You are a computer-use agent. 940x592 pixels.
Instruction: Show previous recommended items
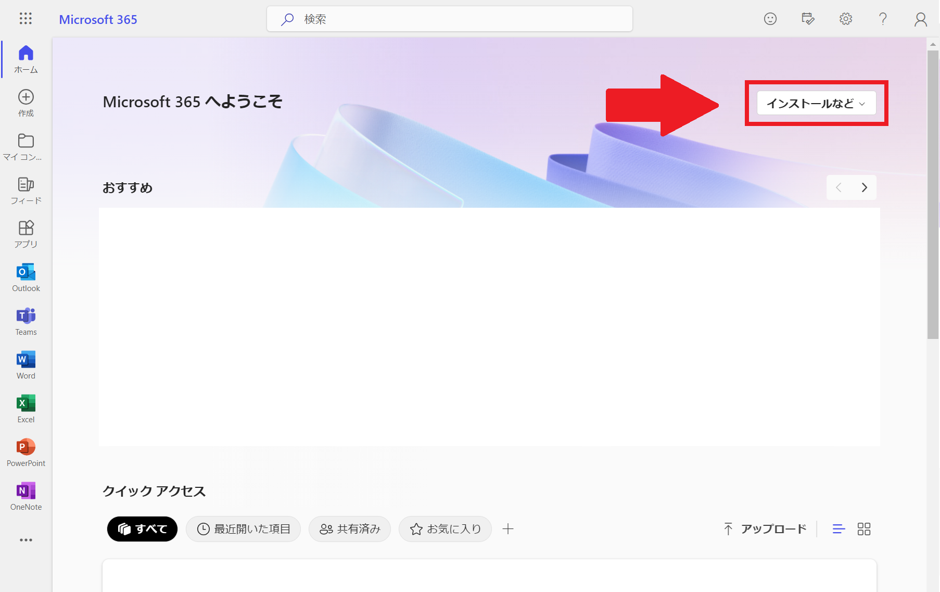point(839,187)
